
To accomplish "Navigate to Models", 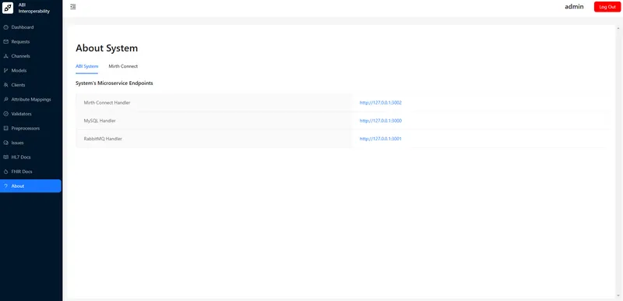I will (x=30, y=70).
